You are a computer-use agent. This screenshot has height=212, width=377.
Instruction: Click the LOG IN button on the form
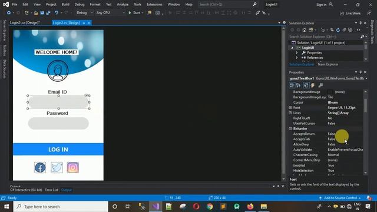58,149
